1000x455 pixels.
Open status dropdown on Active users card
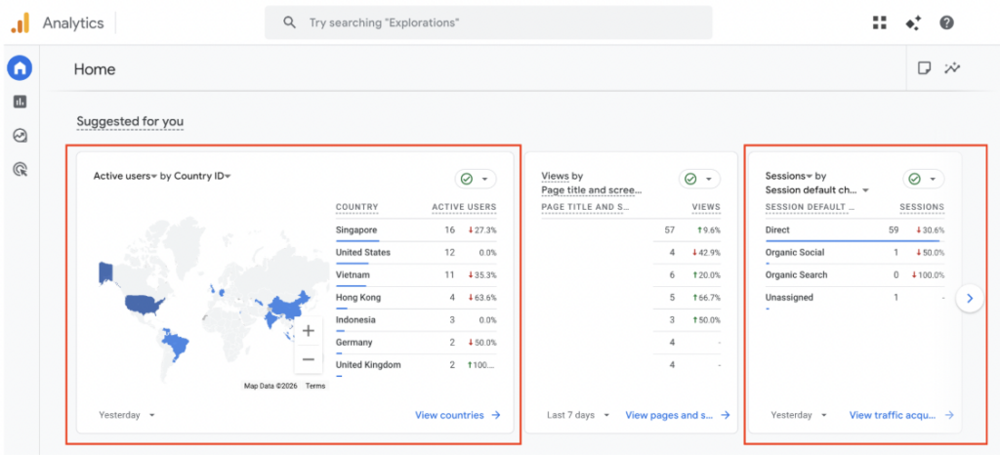point(476,179)
